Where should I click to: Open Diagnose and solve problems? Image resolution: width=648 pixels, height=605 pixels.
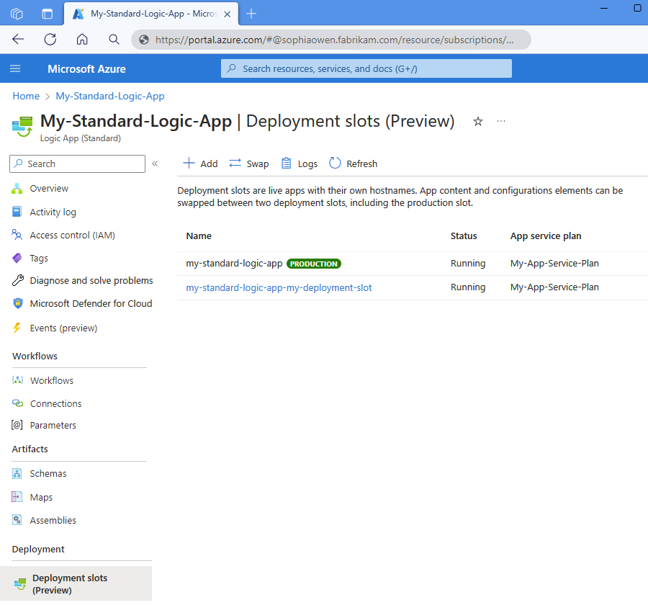[x=91, y=281]
